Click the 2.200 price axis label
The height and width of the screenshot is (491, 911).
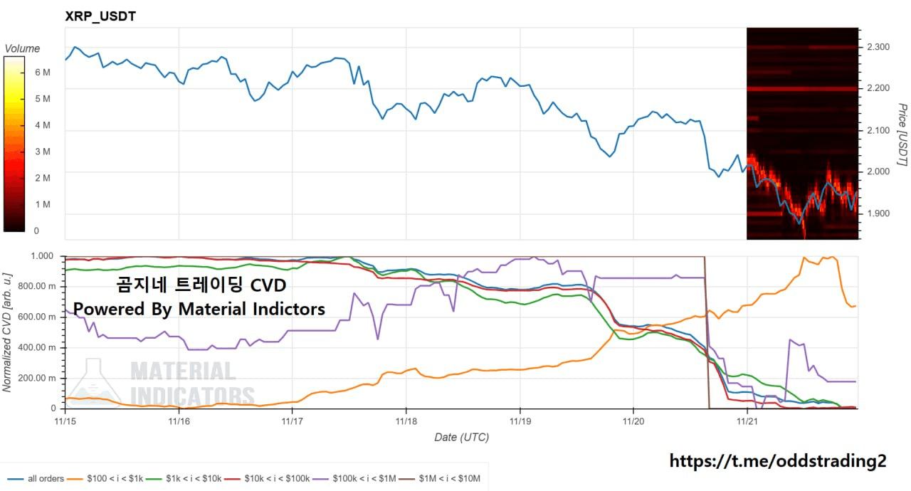coord(878,89)
